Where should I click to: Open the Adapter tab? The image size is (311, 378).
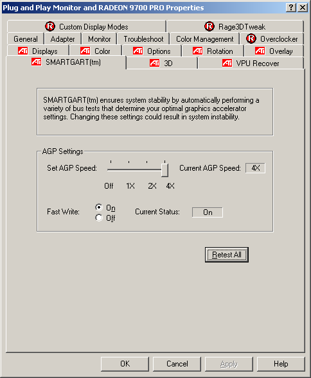[x=62, y=39]
